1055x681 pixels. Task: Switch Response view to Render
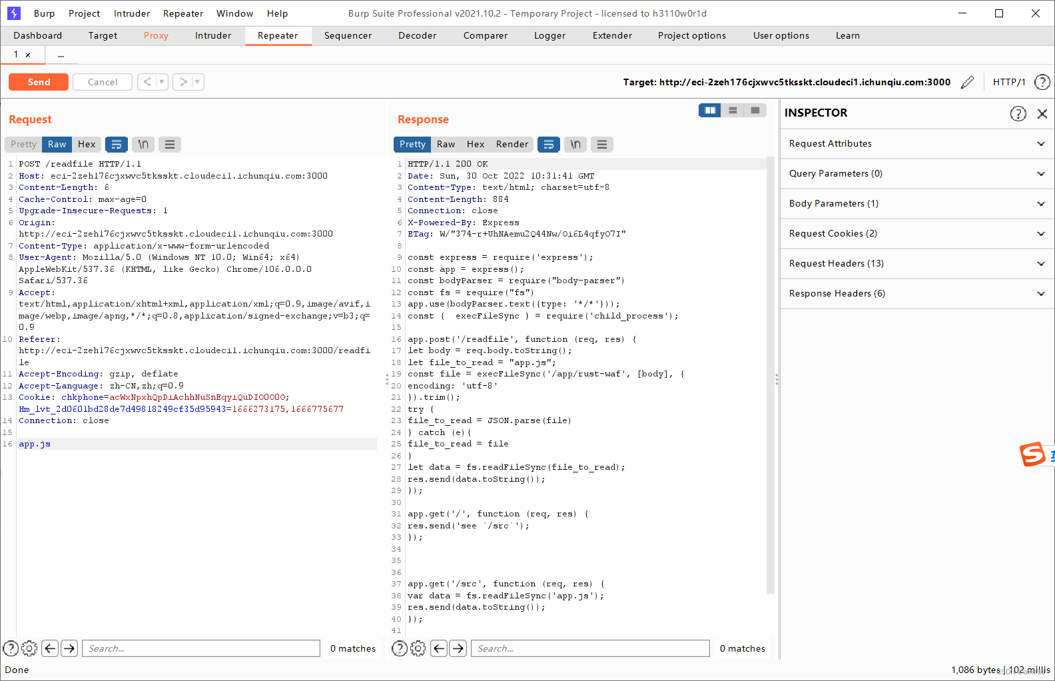click(x=512, y=144)
